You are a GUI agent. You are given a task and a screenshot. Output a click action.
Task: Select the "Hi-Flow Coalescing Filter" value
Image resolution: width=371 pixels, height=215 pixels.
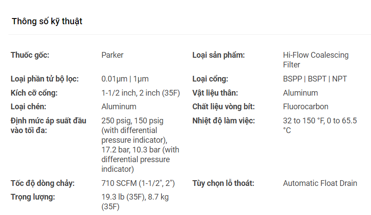point(316,60)
